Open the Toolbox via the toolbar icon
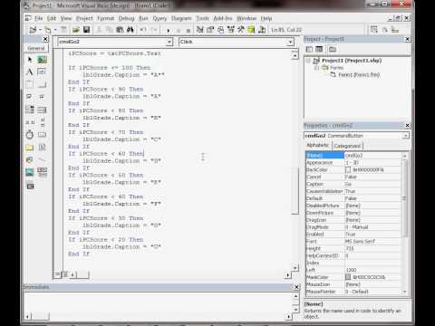The height and width of the screenshot is (326, 435). (241, 30)
